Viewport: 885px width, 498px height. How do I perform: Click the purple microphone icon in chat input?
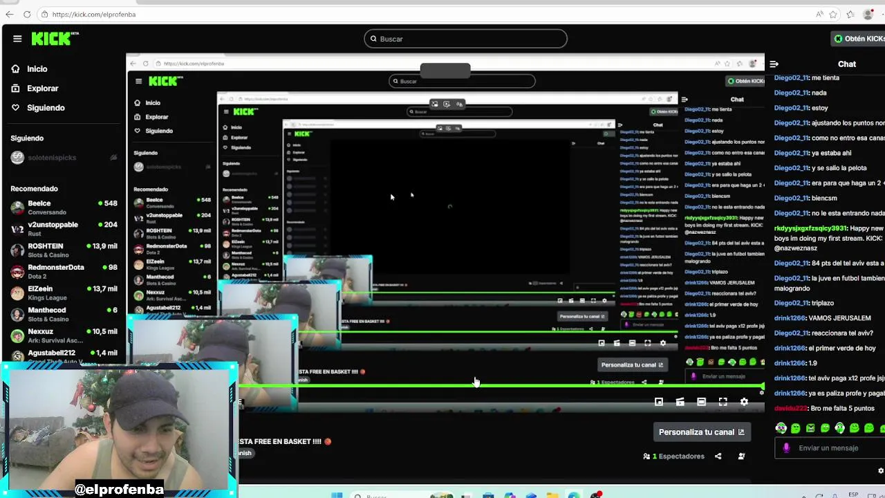tap(786, 448)
